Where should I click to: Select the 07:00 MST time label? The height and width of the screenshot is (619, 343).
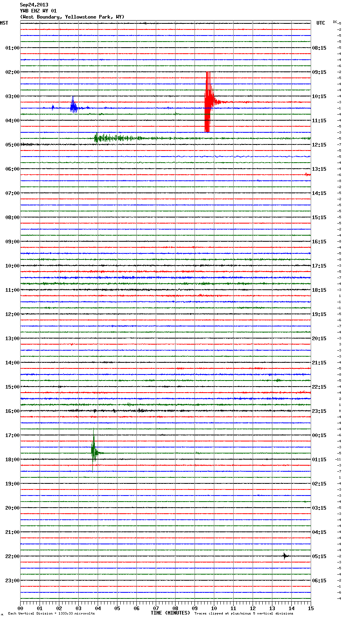(x=12, y=193)
